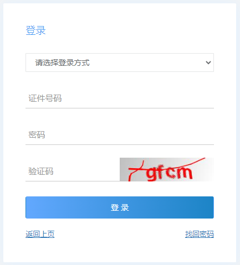Go back using the bottom-left 返回上页 link

point(40,234)
